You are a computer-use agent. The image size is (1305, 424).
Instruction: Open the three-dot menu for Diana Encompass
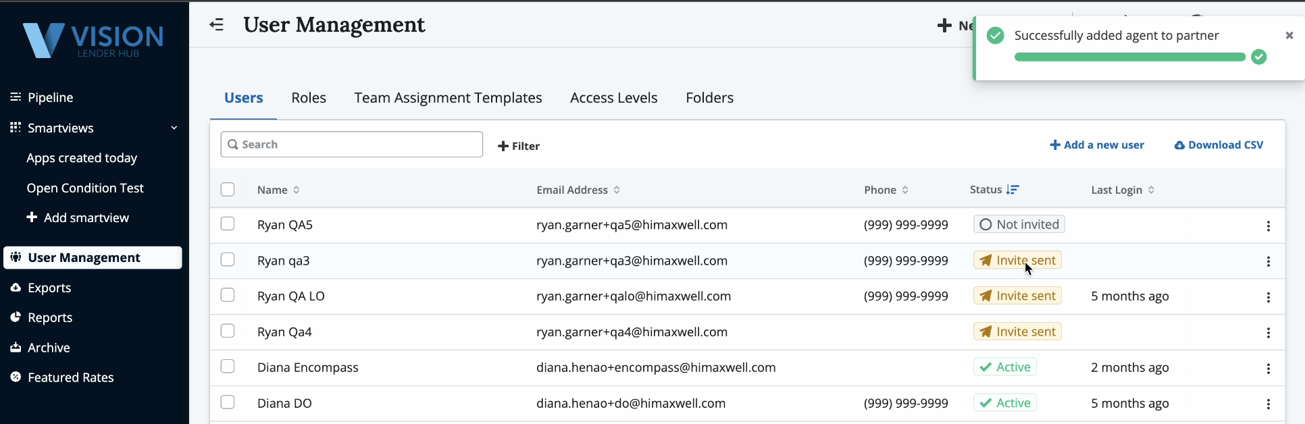(x=1268, y=369)
